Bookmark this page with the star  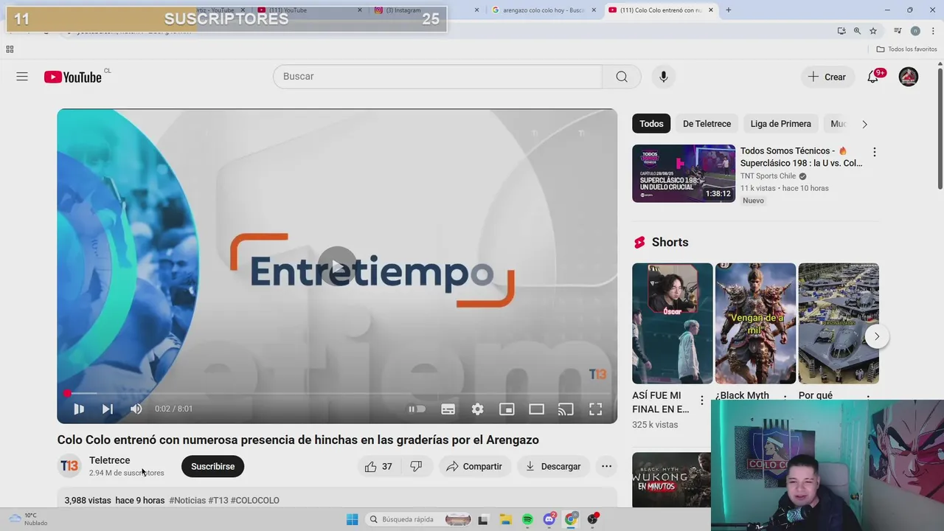tap(873, 31)
